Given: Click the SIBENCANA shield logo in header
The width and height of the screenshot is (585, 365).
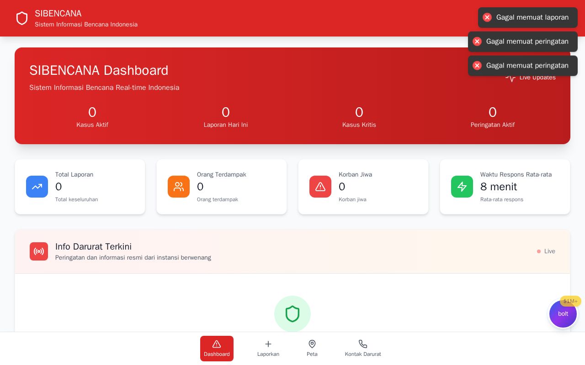Looking at the screenshot, I should 22,18.
